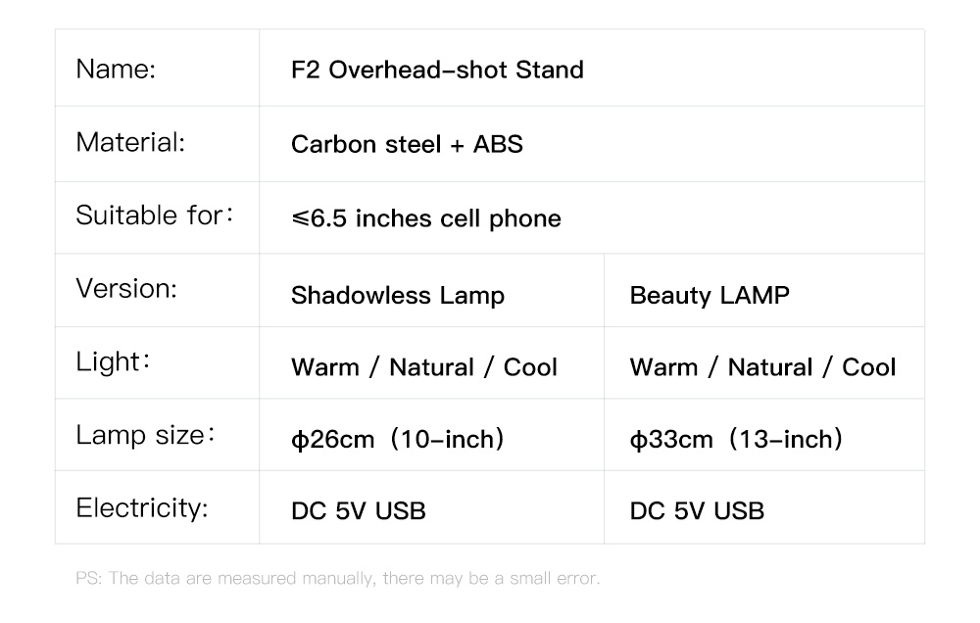Select DC 5V USB under Shadowless Lamp
Image resolution: width=980 pixels, height=623 pixels.
pyautogui.click(x=358, y=511)
